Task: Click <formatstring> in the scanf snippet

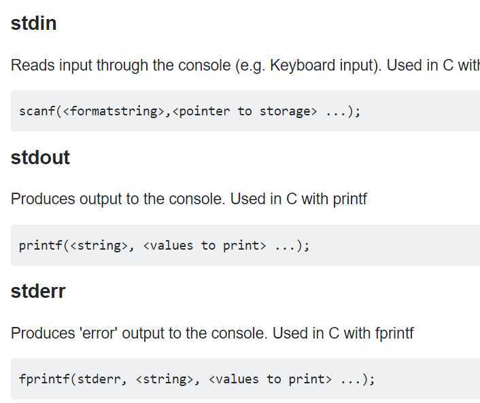Action: point(114,111)
